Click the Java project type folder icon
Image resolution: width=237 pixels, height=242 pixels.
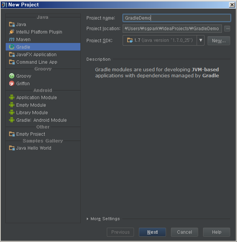coord(12,25)
